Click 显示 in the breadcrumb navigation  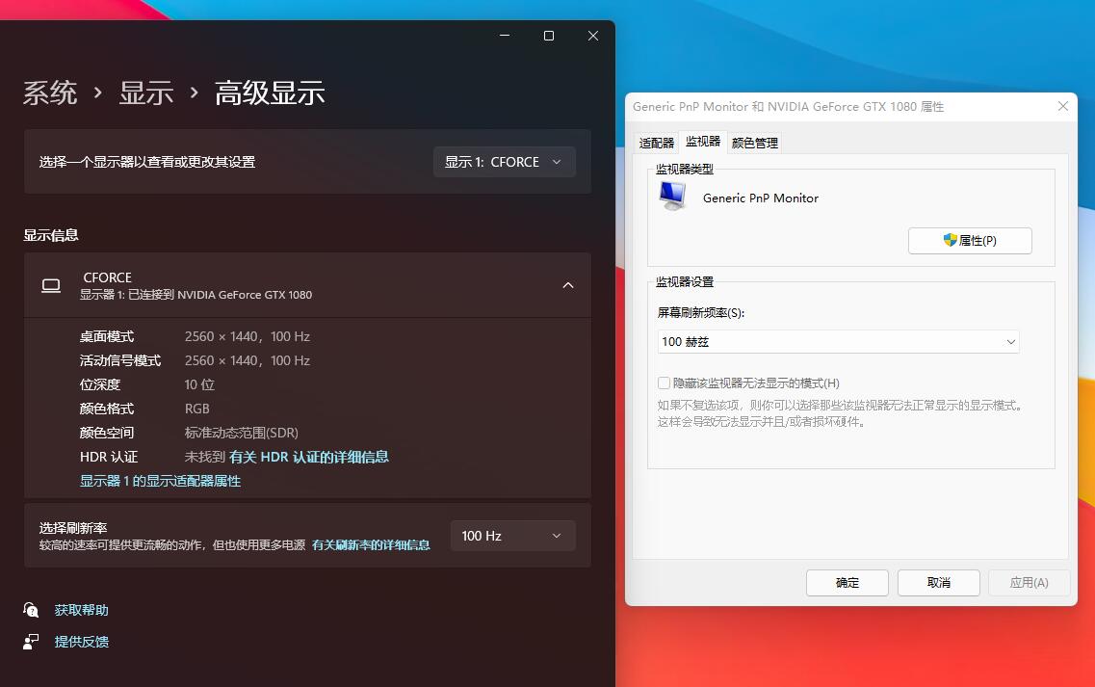[x=146, y=92]
